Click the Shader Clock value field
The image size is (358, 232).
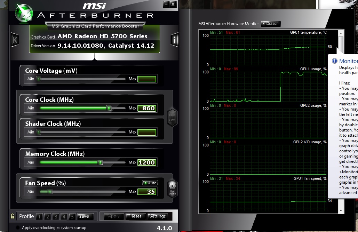tap(147, 132)
